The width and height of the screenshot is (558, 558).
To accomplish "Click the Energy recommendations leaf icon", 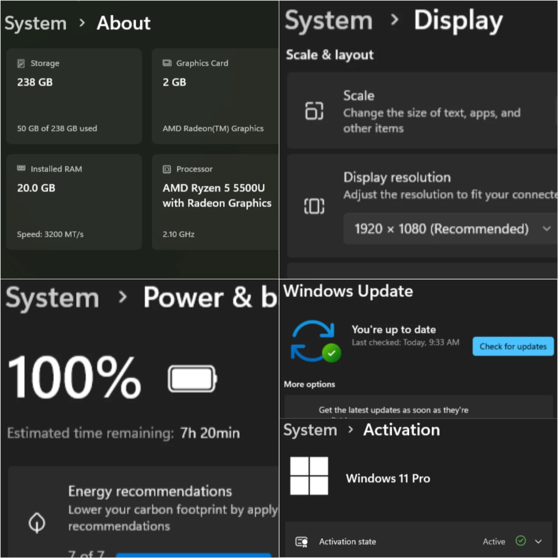I will pos(37,523).
